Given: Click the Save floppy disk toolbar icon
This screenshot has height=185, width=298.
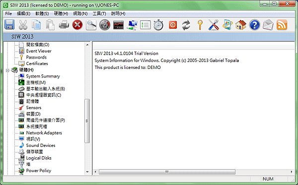Looking at the screenshot, I should (x=9, y=25).
